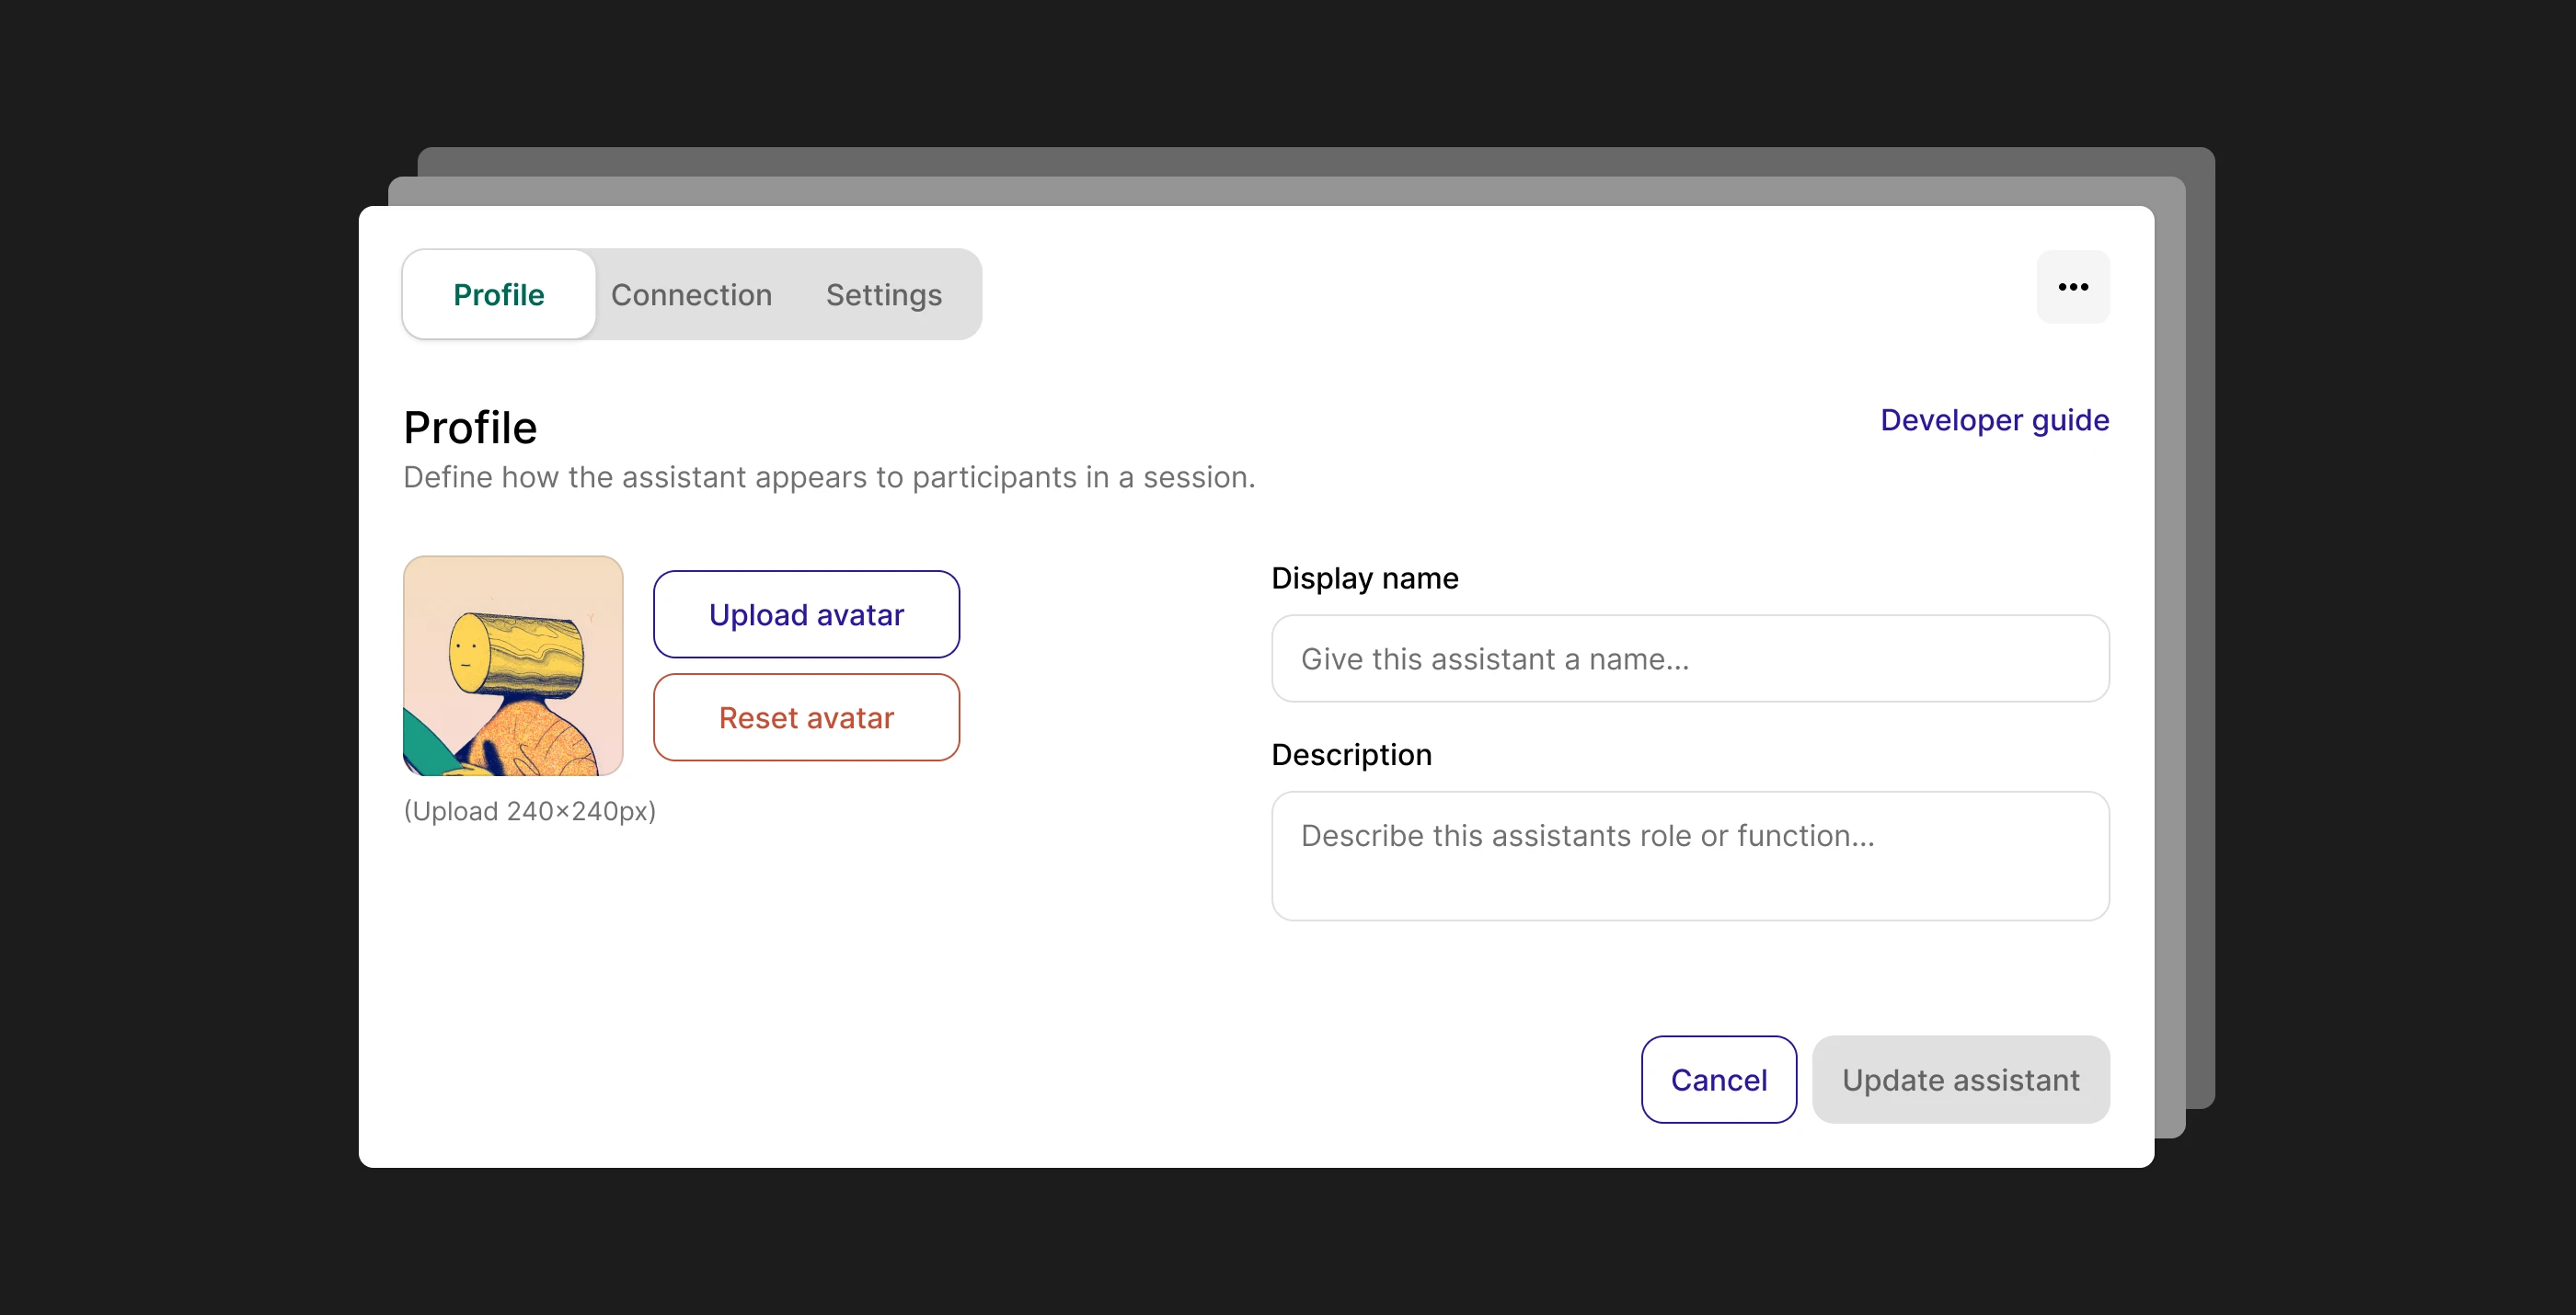Open the Settings tab
The image size is (2576, 1315).
(883, 295)
